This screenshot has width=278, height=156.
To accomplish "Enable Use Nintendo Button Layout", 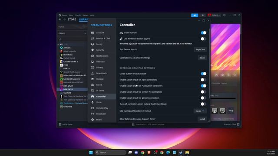I will tap(203, 39).
